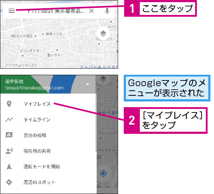Center the map with my-location button
The width and height of the screenshot is (214, 194).
pos(103,174)
